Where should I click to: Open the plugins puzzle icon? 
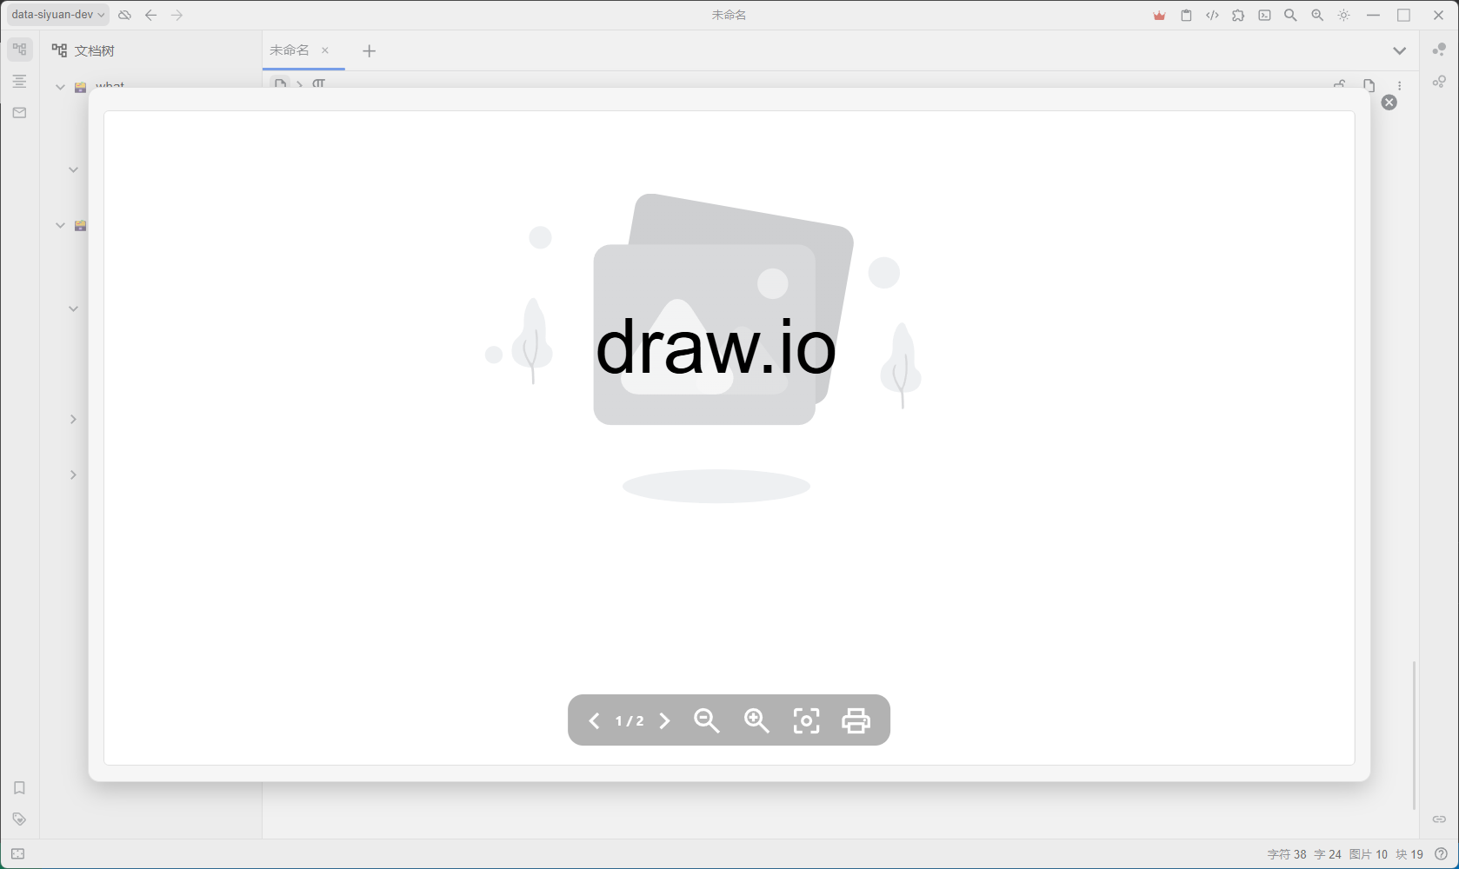(x=1238, y=16)
